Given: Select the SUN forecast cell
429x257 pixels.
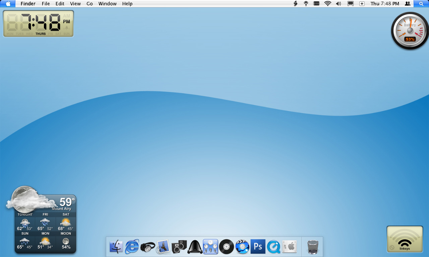Looking at the screenshot, I should coord(25,241).
